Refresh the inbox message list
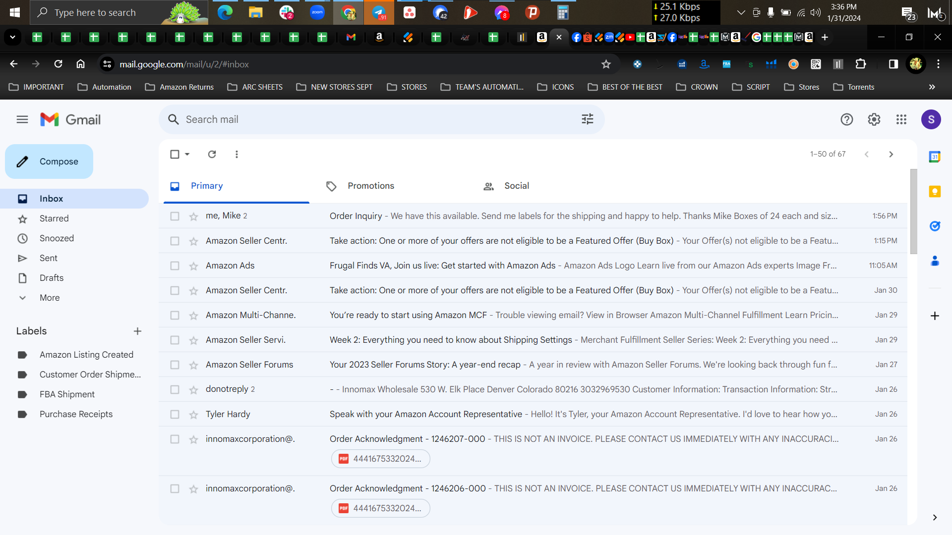Screen dimensions: 952x535 212,154
